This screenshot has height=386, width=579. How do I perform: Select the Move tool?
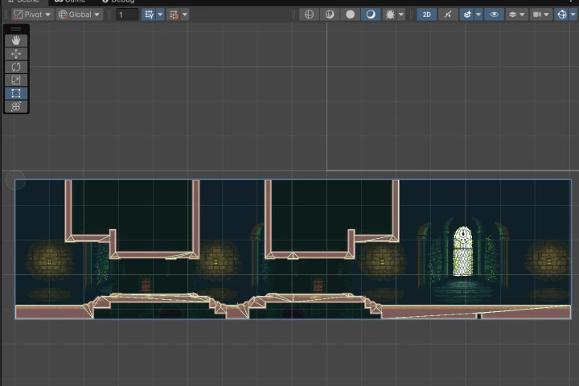[16, 54]
